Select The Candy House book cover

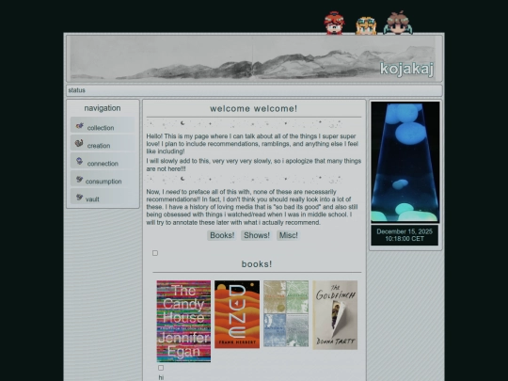point(183,321)
